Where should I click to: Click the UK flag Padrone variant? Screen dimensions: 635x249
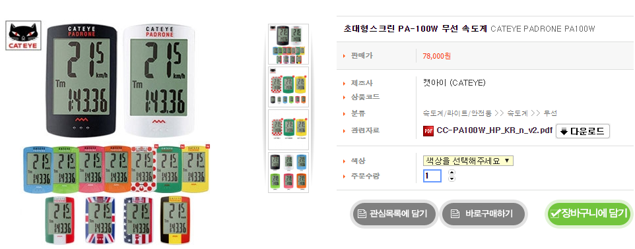101,220
